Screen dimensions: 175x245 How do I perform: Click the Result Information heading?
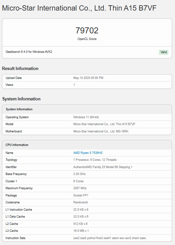[x=20, y=68]
